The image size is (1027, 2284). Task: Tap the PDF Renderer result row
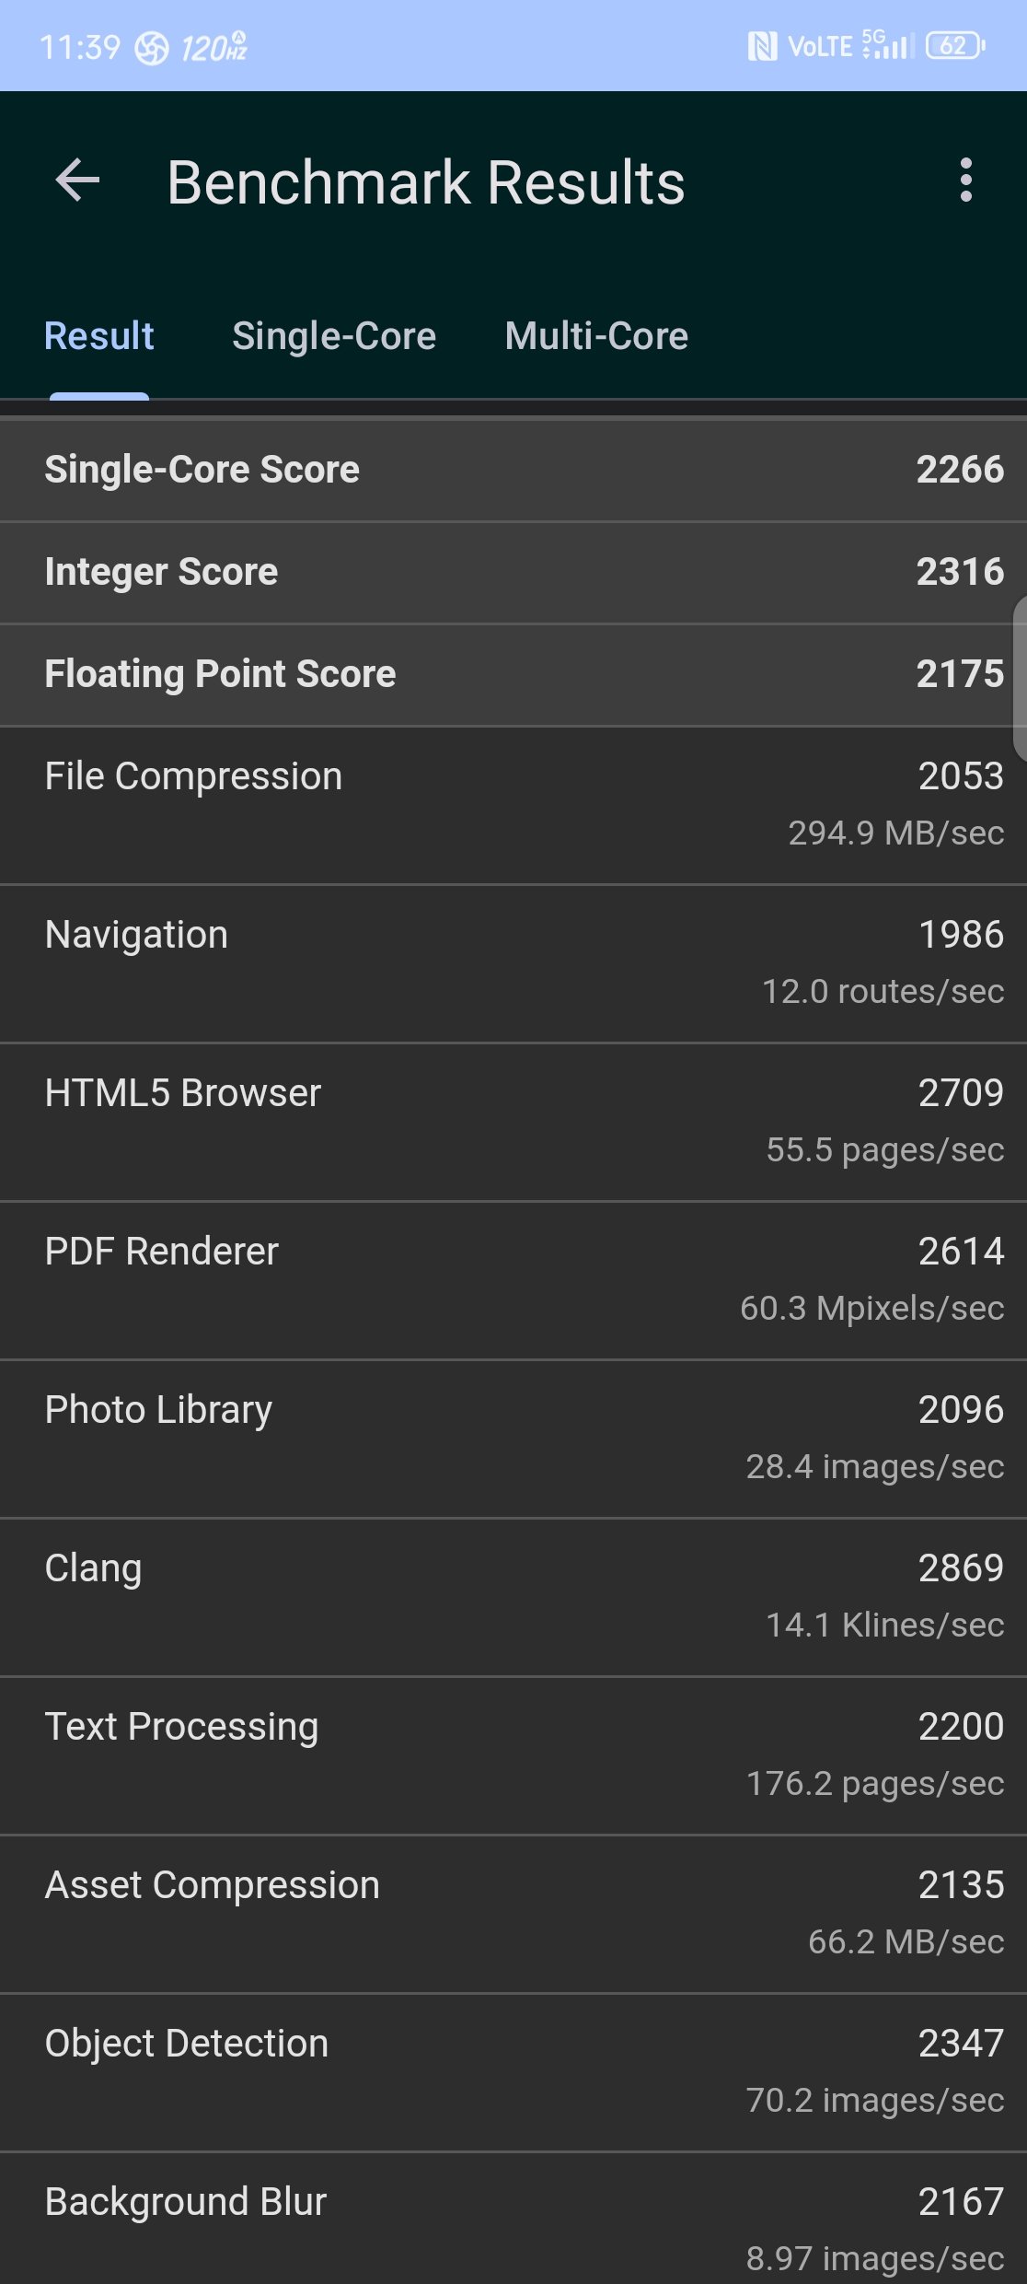[513, 1281]
